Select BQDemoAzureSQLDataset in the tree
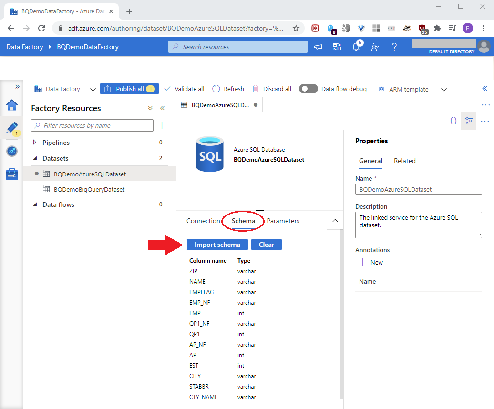This screenshot has height=409, width=494. (x=90, y=174)
